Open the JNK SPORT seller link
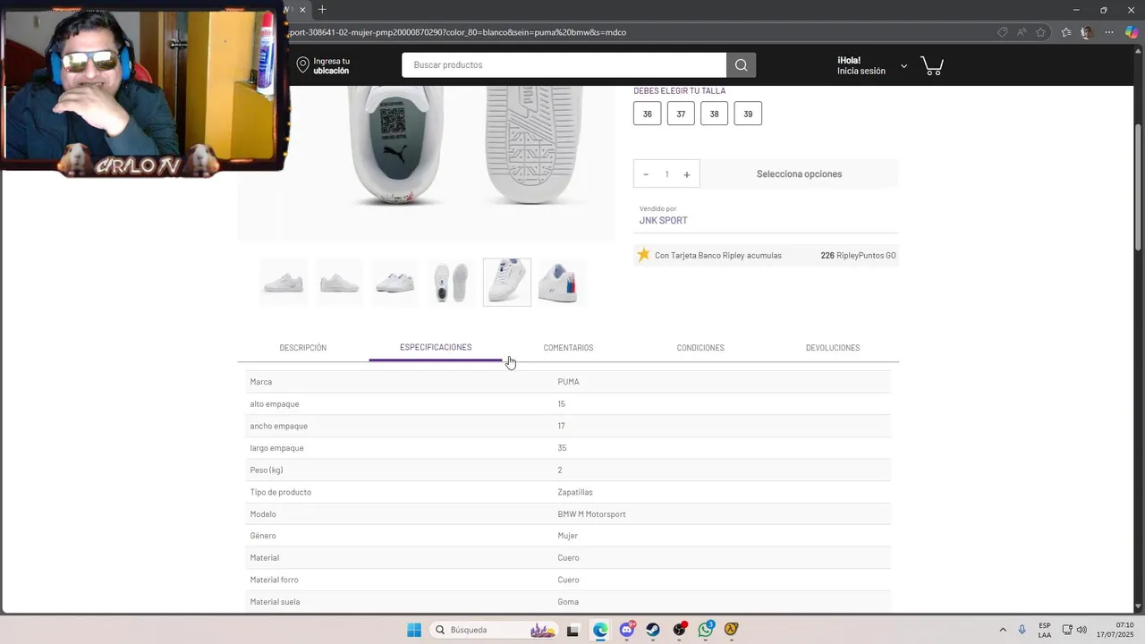 pyautogui.click(x=663, y=220)
